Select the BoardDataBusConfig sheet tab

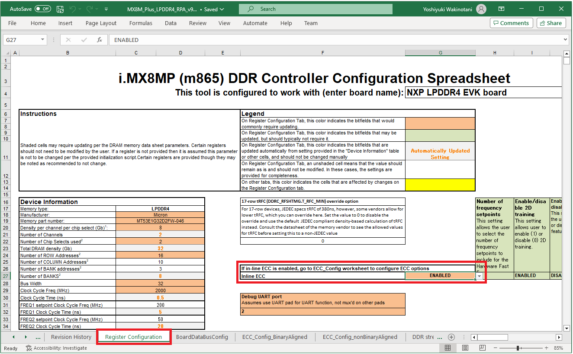(x=202, y=337)
